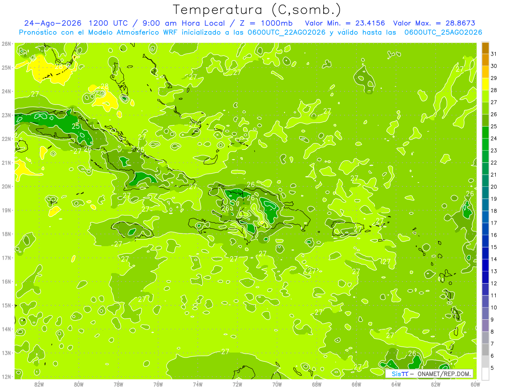
Task: Click latitude axis label 14N
Action: [x=6, y=329]
